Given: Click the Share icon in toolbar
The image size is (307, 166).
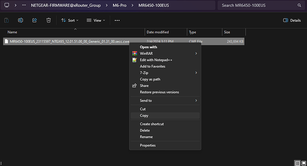Looking at the screenshot, I should coord(35,20).
